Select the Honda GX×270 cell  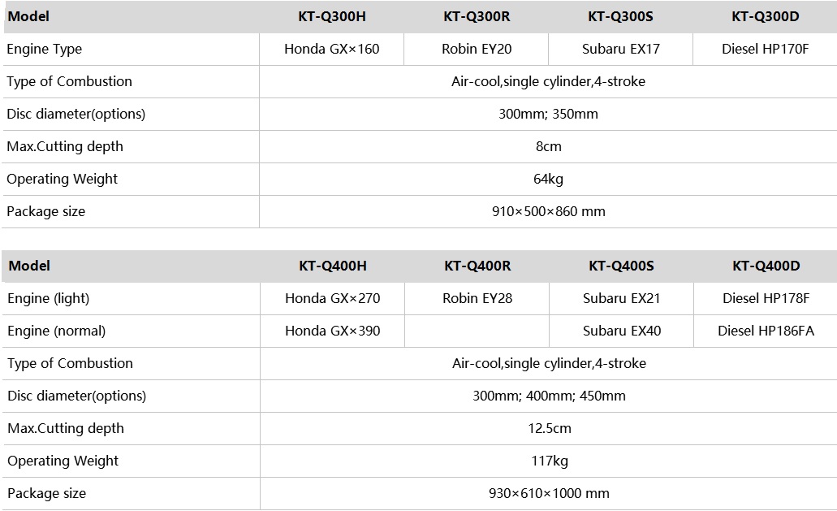pyautogui.click(x=333, y=298)
